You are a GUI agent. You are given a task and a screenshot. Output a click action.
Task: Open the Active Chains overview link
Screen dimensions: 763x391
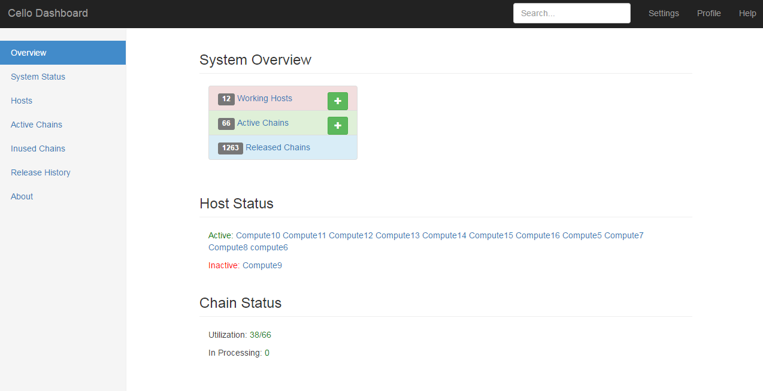click(x=262, y=123)
